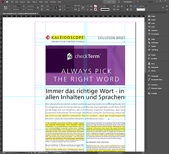Open the Pathfinder panel
Image resolution: width=169 pixels, height=154 pixels.
pyautogui.click(x=153, y=43)
